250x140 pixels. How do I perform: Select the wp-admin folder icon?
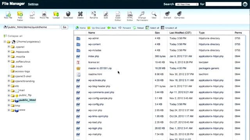(78, 38)
